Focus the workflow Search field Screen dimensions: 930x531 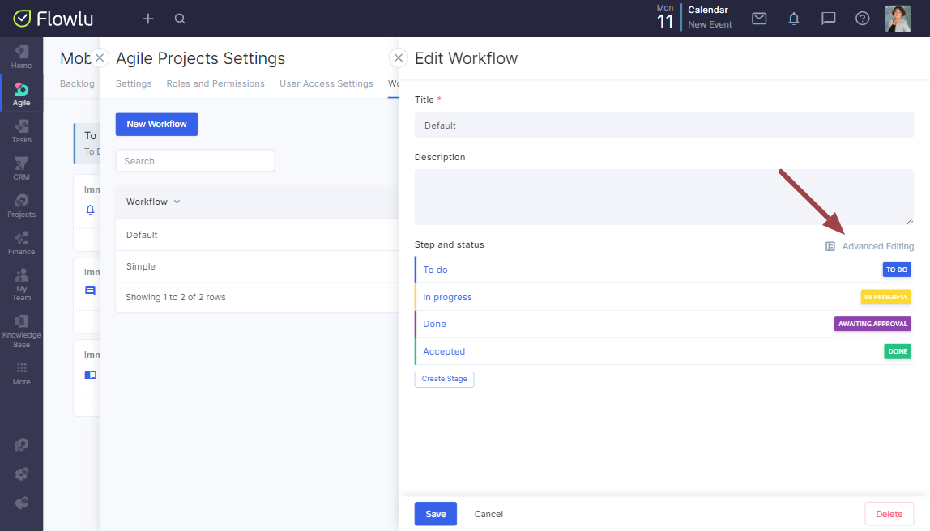point(195,160)
